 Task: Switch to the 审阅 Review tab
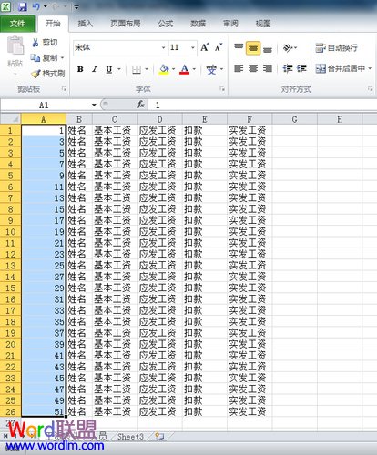coord(230,24)
